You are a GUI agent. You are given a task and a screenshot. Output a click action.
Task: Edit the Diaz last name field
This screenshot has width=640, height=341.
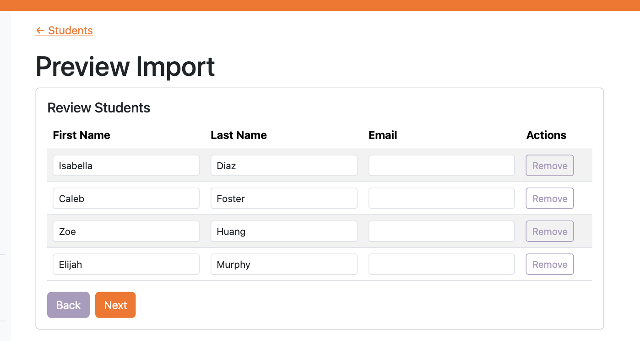pos(284,165)
